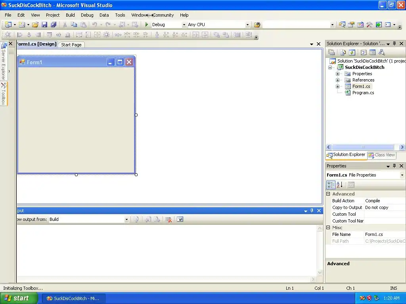Open the Debug menu
The height and width of the screenshot is (304, 406).
point(87,15)
